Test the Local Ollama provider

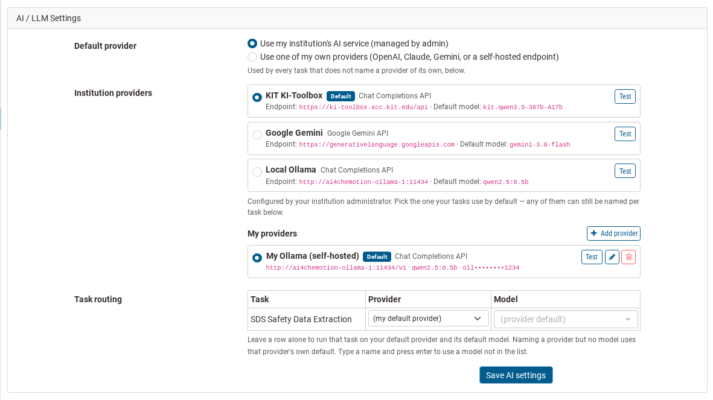[x=625, y=171]
